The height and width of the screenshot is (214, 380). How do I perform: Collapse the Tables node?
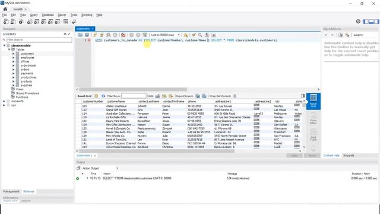(x=9, y=49)
